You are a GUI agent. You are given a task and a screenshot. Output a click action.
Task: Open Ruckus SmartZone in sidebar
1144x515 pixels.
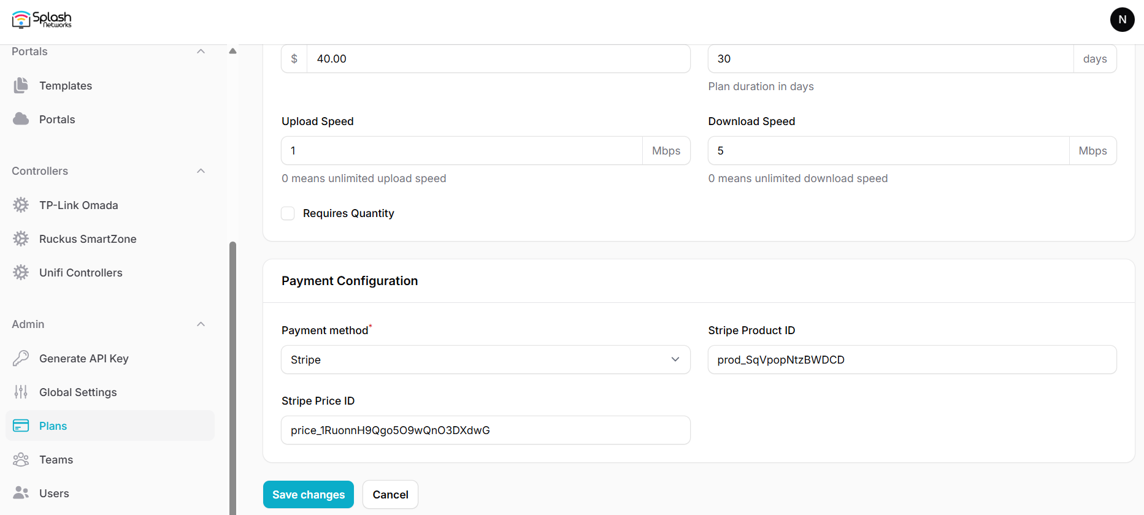88,239
